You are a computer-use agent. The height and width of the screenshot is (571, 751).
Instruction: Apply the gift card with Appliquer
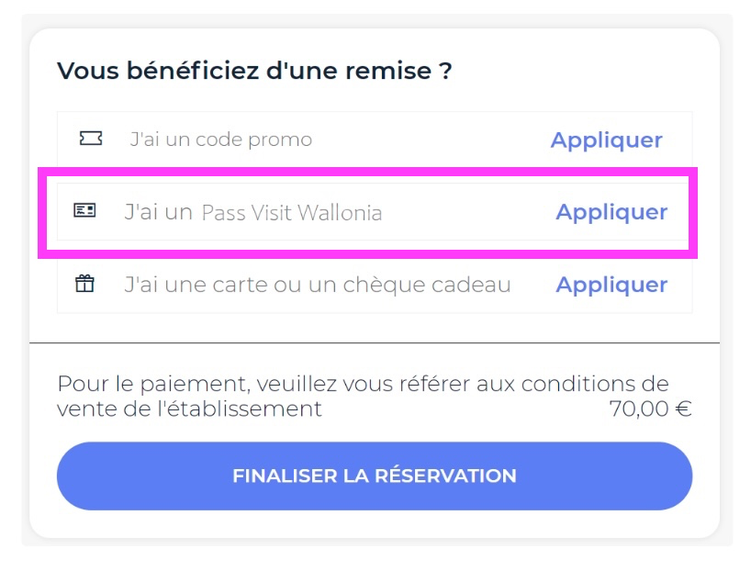(611, 285)
